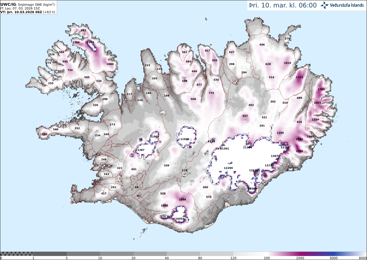The height and width of the screenshot is (260, 367).
Task: Click the 1700 snow value label
Action: tap(321, 89)
